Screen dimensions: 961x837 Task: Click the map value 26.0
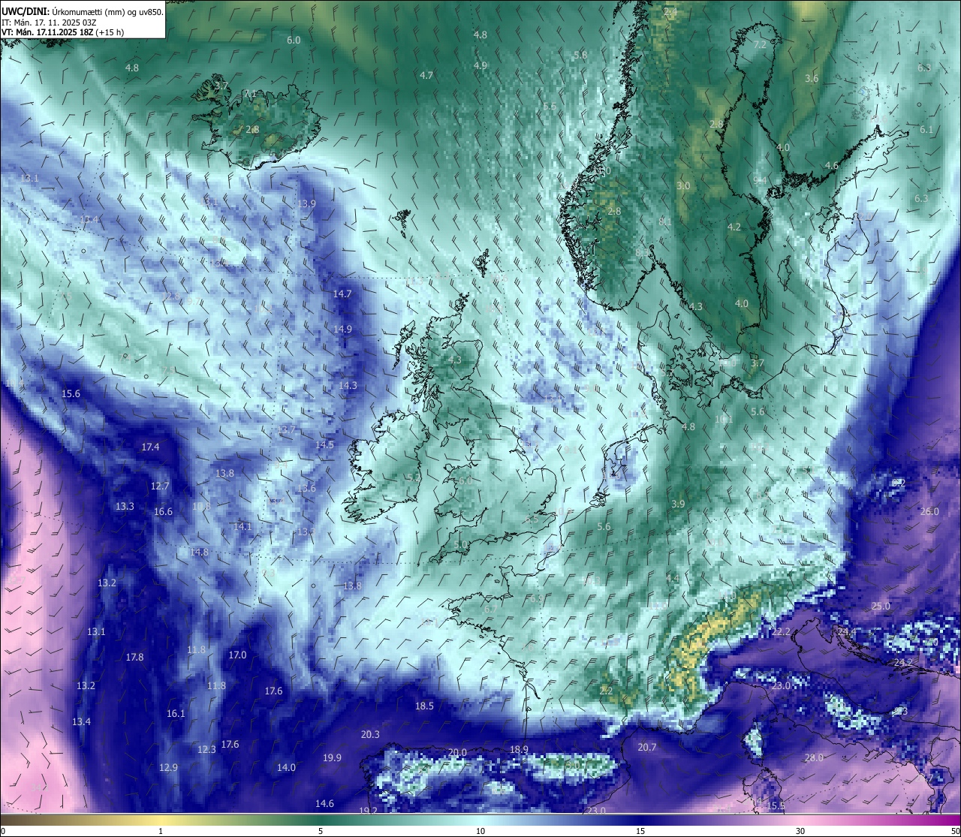(x=929, y=511)
